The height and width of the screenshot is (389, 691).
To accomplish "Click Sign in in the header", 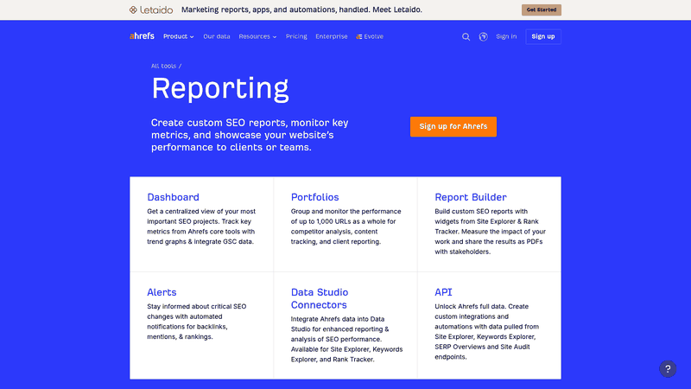I will click(506, 36).
